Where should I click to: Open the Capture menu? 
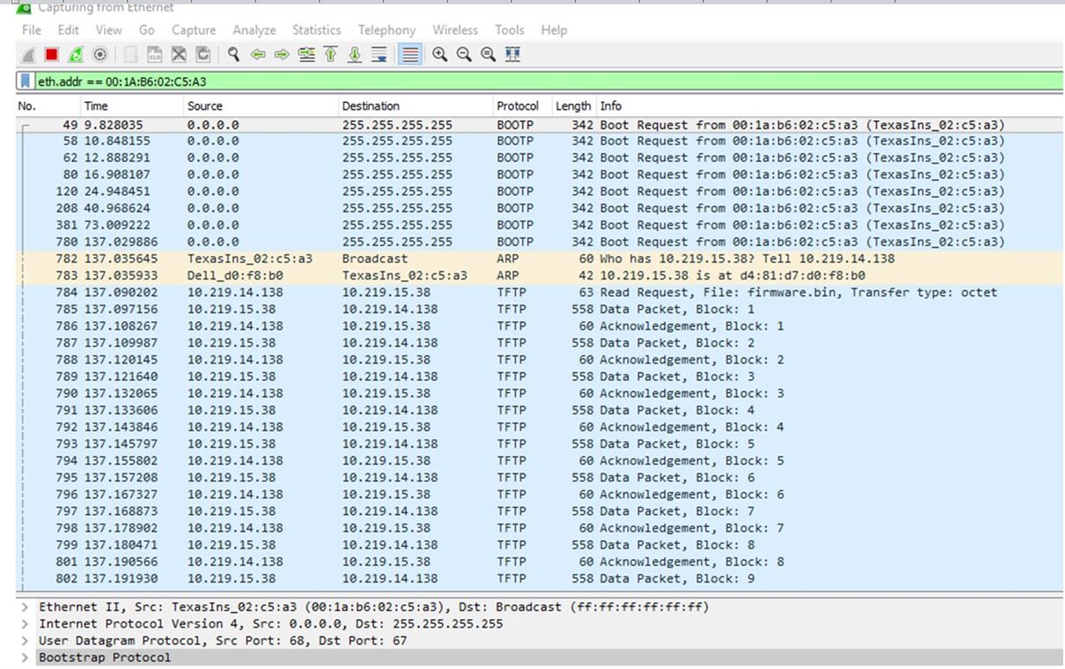coord(194,30)
